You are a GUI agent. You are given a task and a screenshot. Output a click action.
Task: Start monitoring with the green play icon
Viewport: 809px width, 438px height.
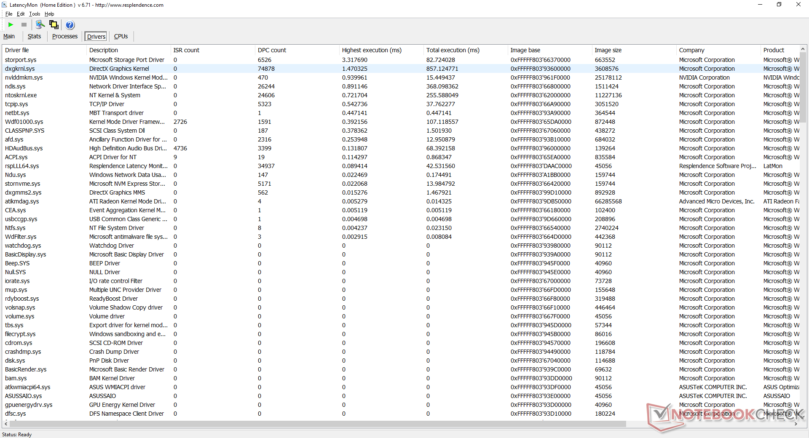coord(11,25)
